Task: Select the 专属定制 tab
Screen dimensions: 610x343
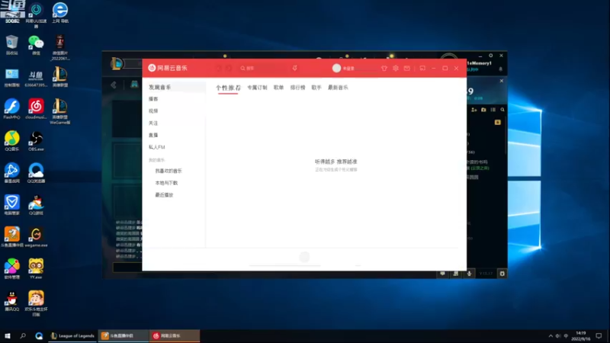Action: tap(257, 88)
